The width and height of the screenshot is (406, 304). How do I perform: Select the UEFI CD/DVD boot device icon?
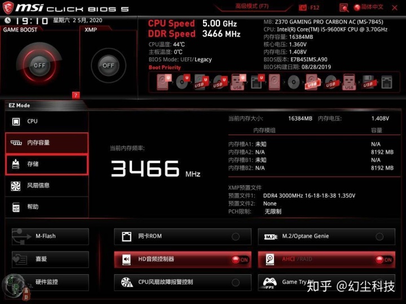(183, 82)
